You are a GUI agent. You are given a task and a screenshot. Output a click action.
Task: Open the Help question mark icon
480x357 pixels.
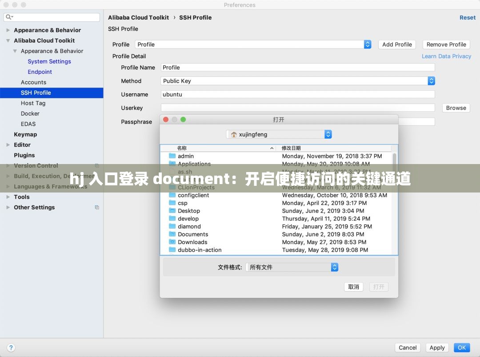[x=11, y=348]
